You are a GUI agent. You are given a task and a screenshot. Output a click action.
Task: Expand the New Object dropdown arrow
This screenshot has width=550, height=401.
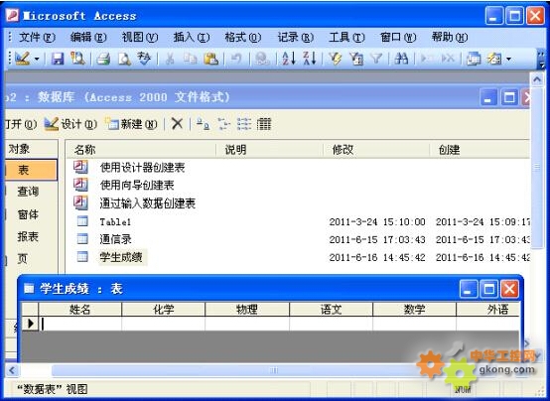click(508, 59)
